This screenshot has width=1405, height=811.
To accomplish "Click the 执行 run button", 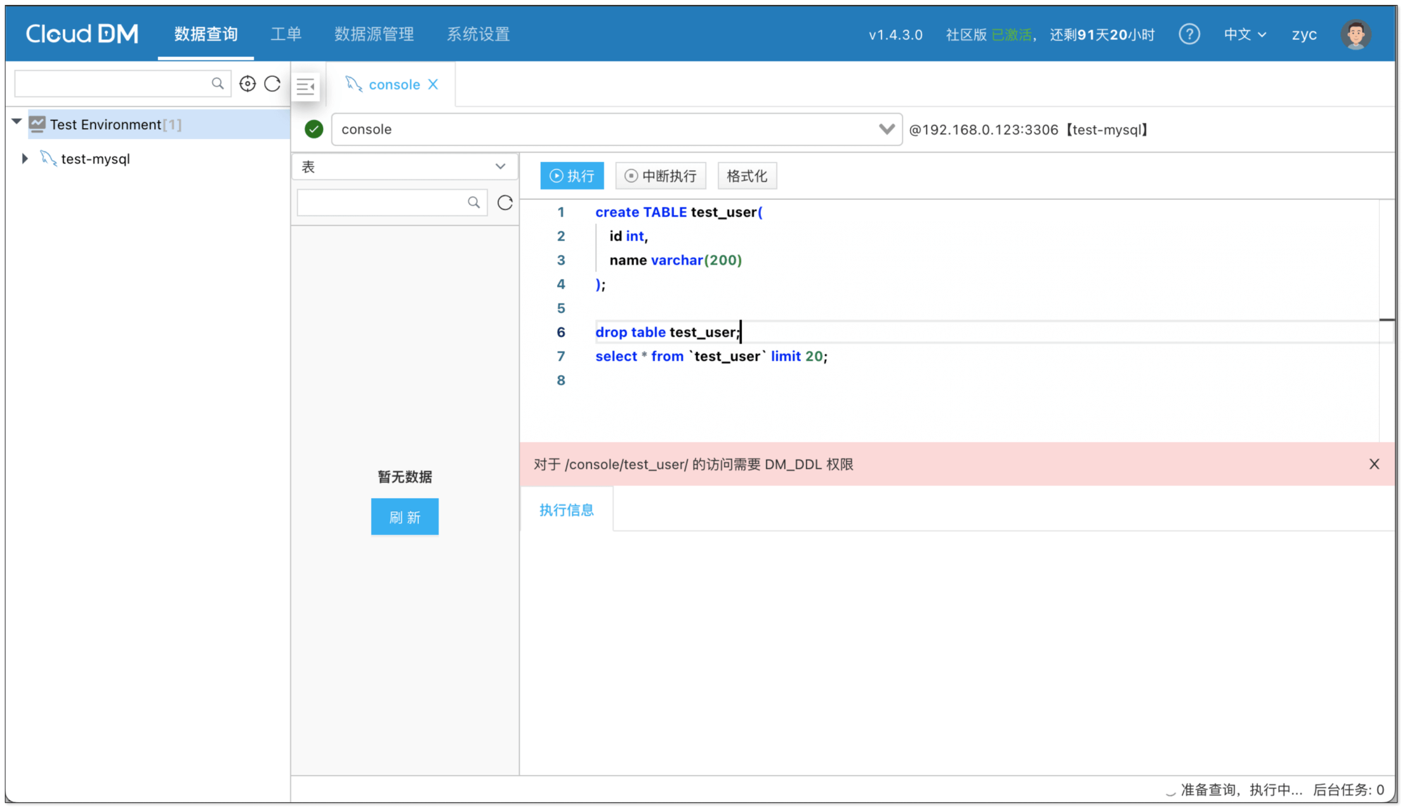I will point(572,176).
